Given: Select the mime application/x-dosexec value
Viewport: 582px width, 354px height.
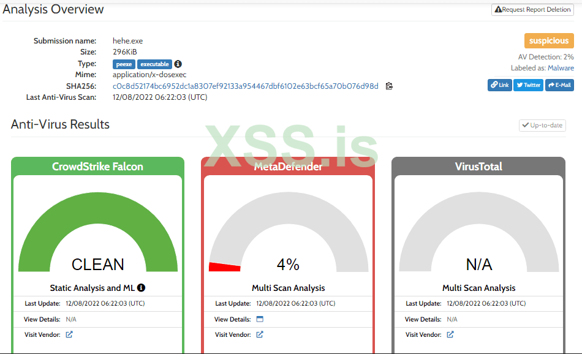Looking at the screenshot, I should pyautogui.click(x=149, y=75).
